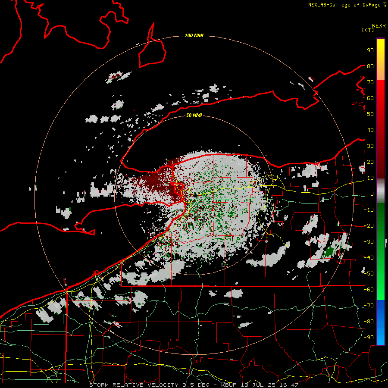The image size is (388, 388).
Task: Click the positive 40 scale value
Action: 370,130
